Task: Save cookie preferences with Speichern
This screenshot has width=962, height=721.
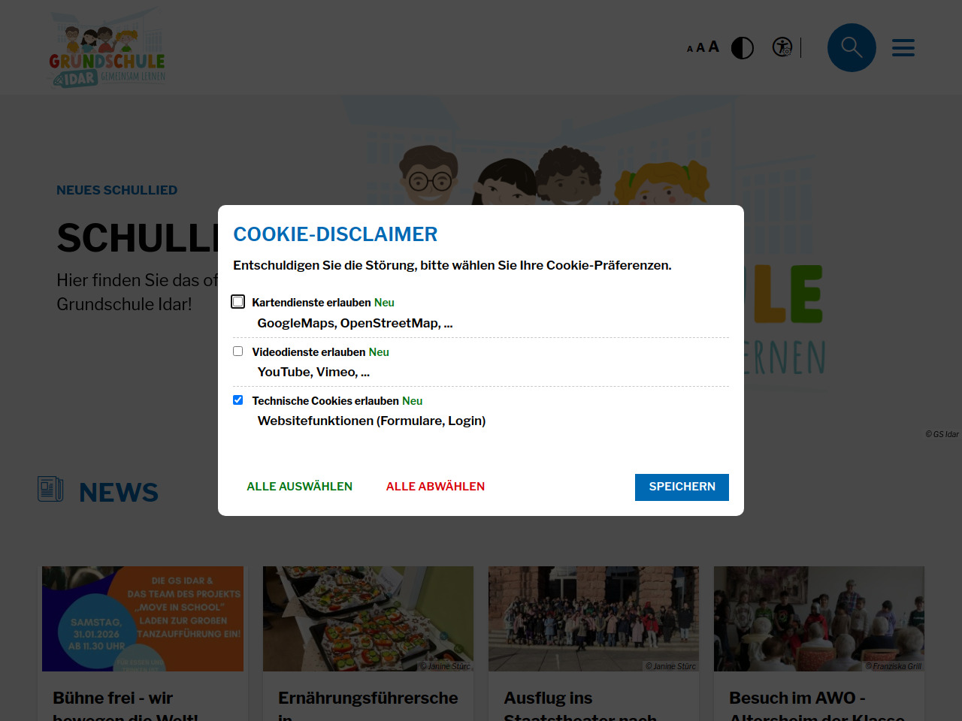Action: [682, 487]
